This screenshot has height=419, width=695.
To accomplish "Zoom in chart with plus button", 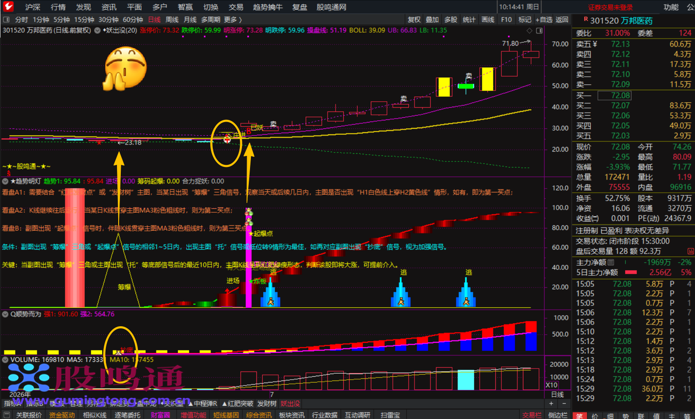I will coord(551,404).
